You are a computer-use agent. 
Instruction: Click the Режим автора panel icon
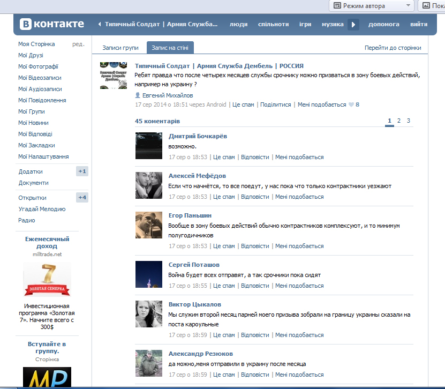click(337, 5)
